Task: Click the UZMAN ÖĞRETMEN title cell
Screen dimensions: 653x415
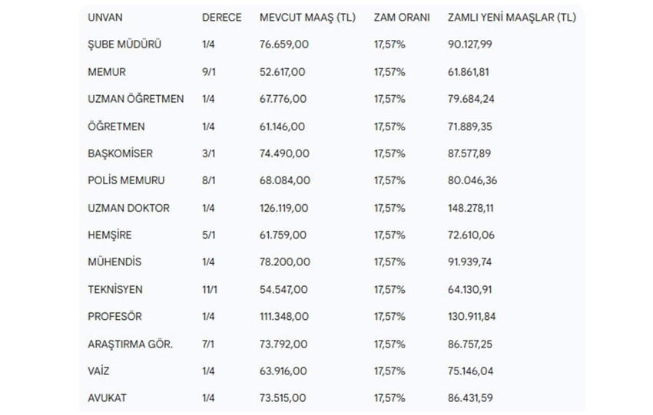Action: [135, 99]
